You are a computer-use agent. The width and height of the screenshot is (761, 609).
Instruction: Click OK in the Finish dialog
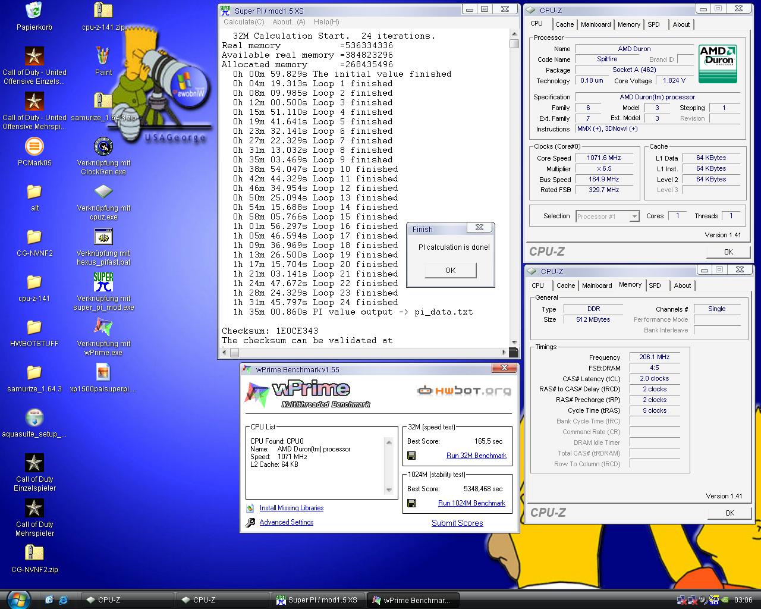[451, 271]
